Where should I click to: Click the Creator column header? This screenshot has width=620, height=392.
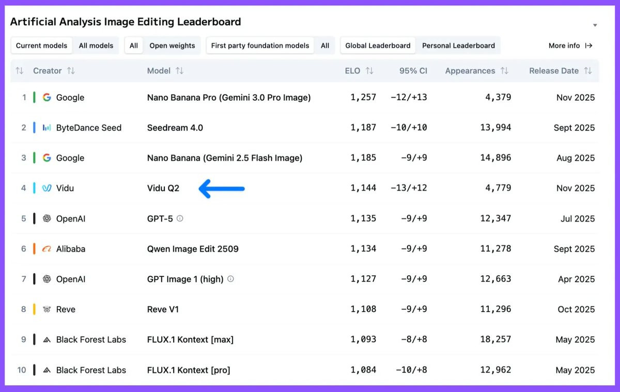(x=48, y=71)
